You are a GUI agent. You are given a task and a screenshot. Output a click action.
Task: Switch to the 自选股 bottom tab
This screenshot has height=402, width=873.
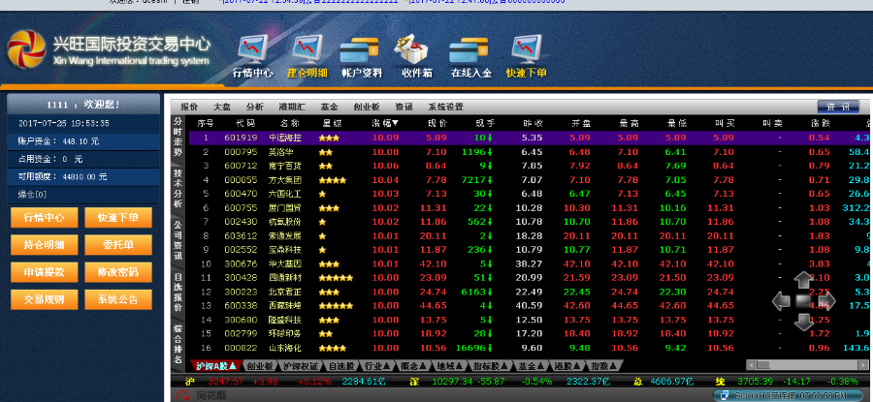click(x=340, y=365)
